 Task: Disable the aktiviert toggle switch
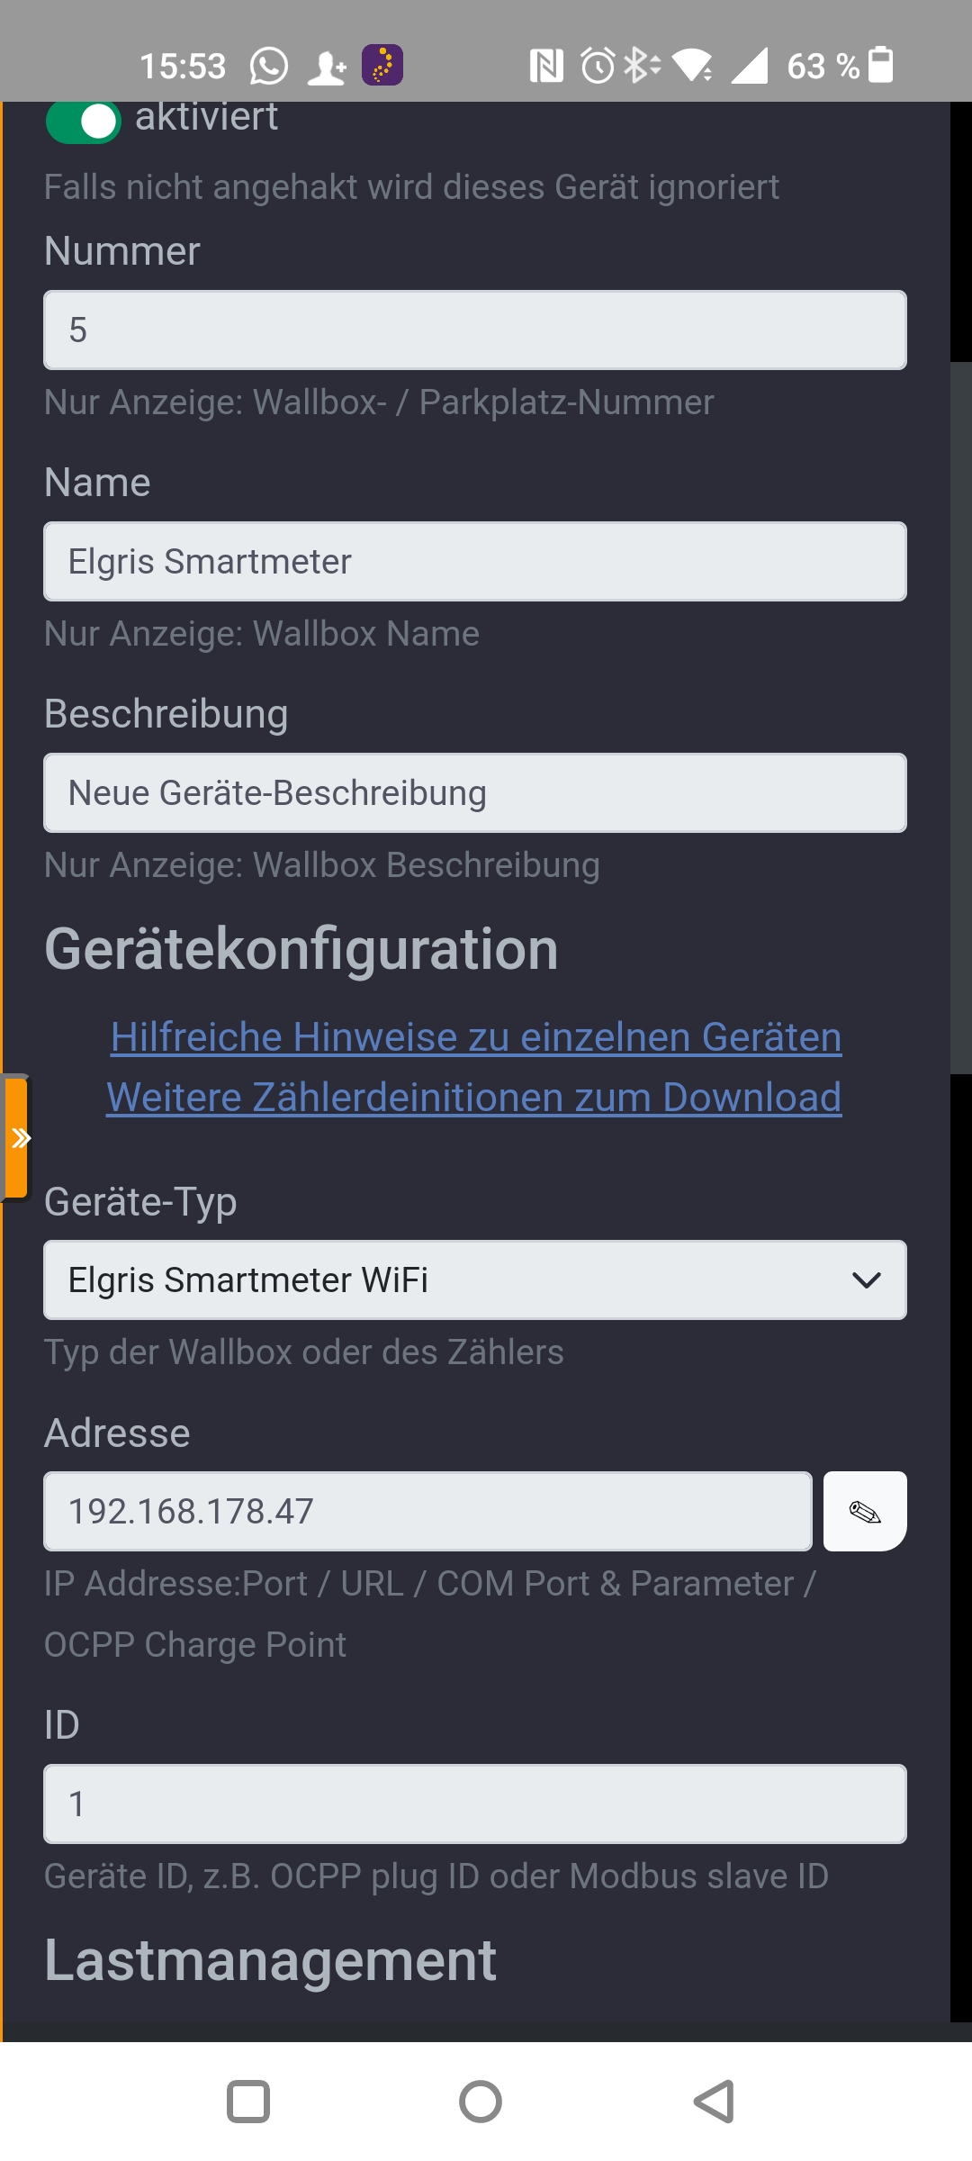click(x=84, y=122)
